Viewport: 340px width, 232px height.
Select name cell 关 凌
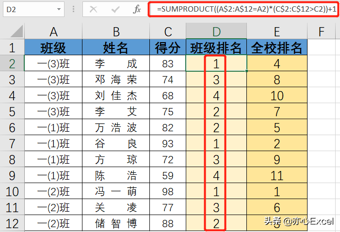point(116,207)
